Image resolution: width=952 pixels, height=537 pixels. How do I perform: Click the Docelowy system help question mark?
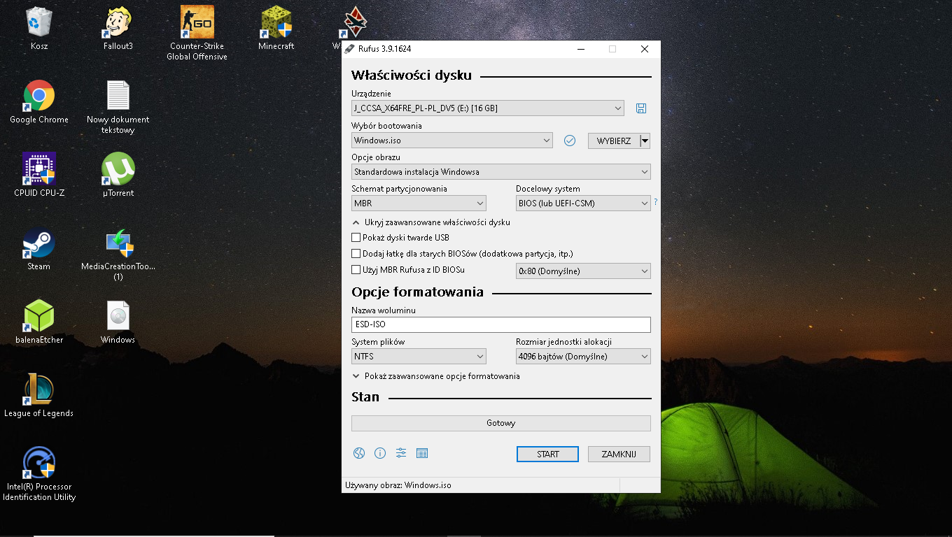[x=656, y=202]
